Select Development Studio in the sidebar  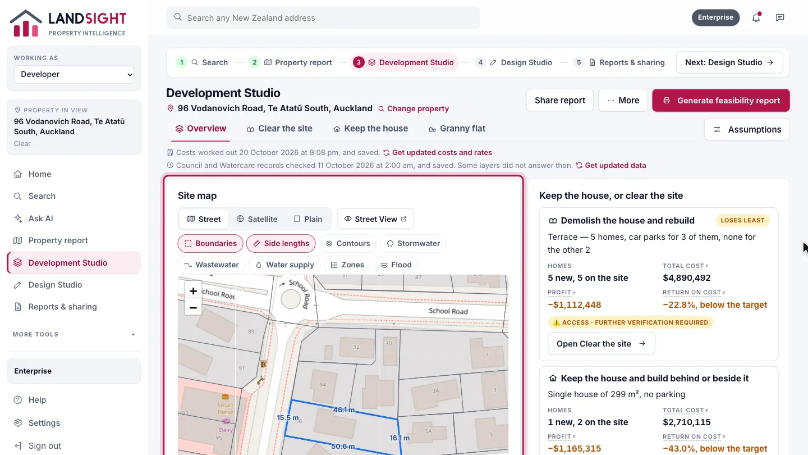tap(74, 263)
